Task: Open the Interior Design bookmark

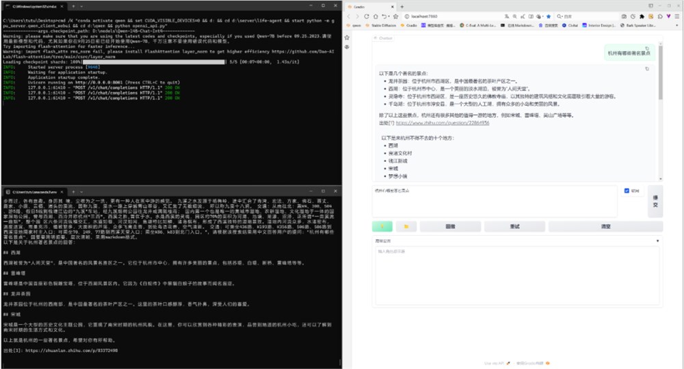Action: click(x=598, y=25)
